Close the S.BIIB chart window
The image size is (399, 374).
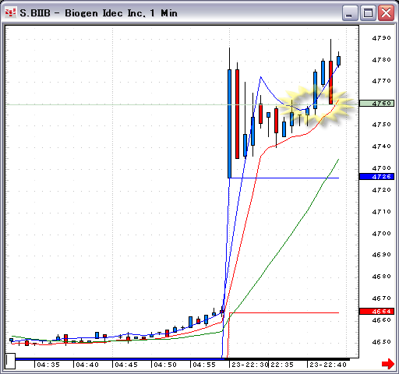click(x=386, y=12)
